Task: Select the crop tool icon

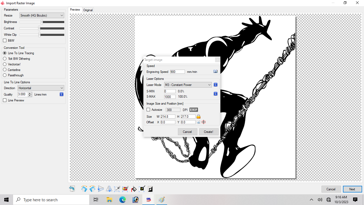Action: [x=117, y=189]
